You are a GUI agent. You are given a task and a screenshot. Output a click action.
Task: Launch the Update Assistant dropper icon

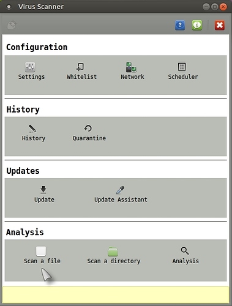[120, 190]
